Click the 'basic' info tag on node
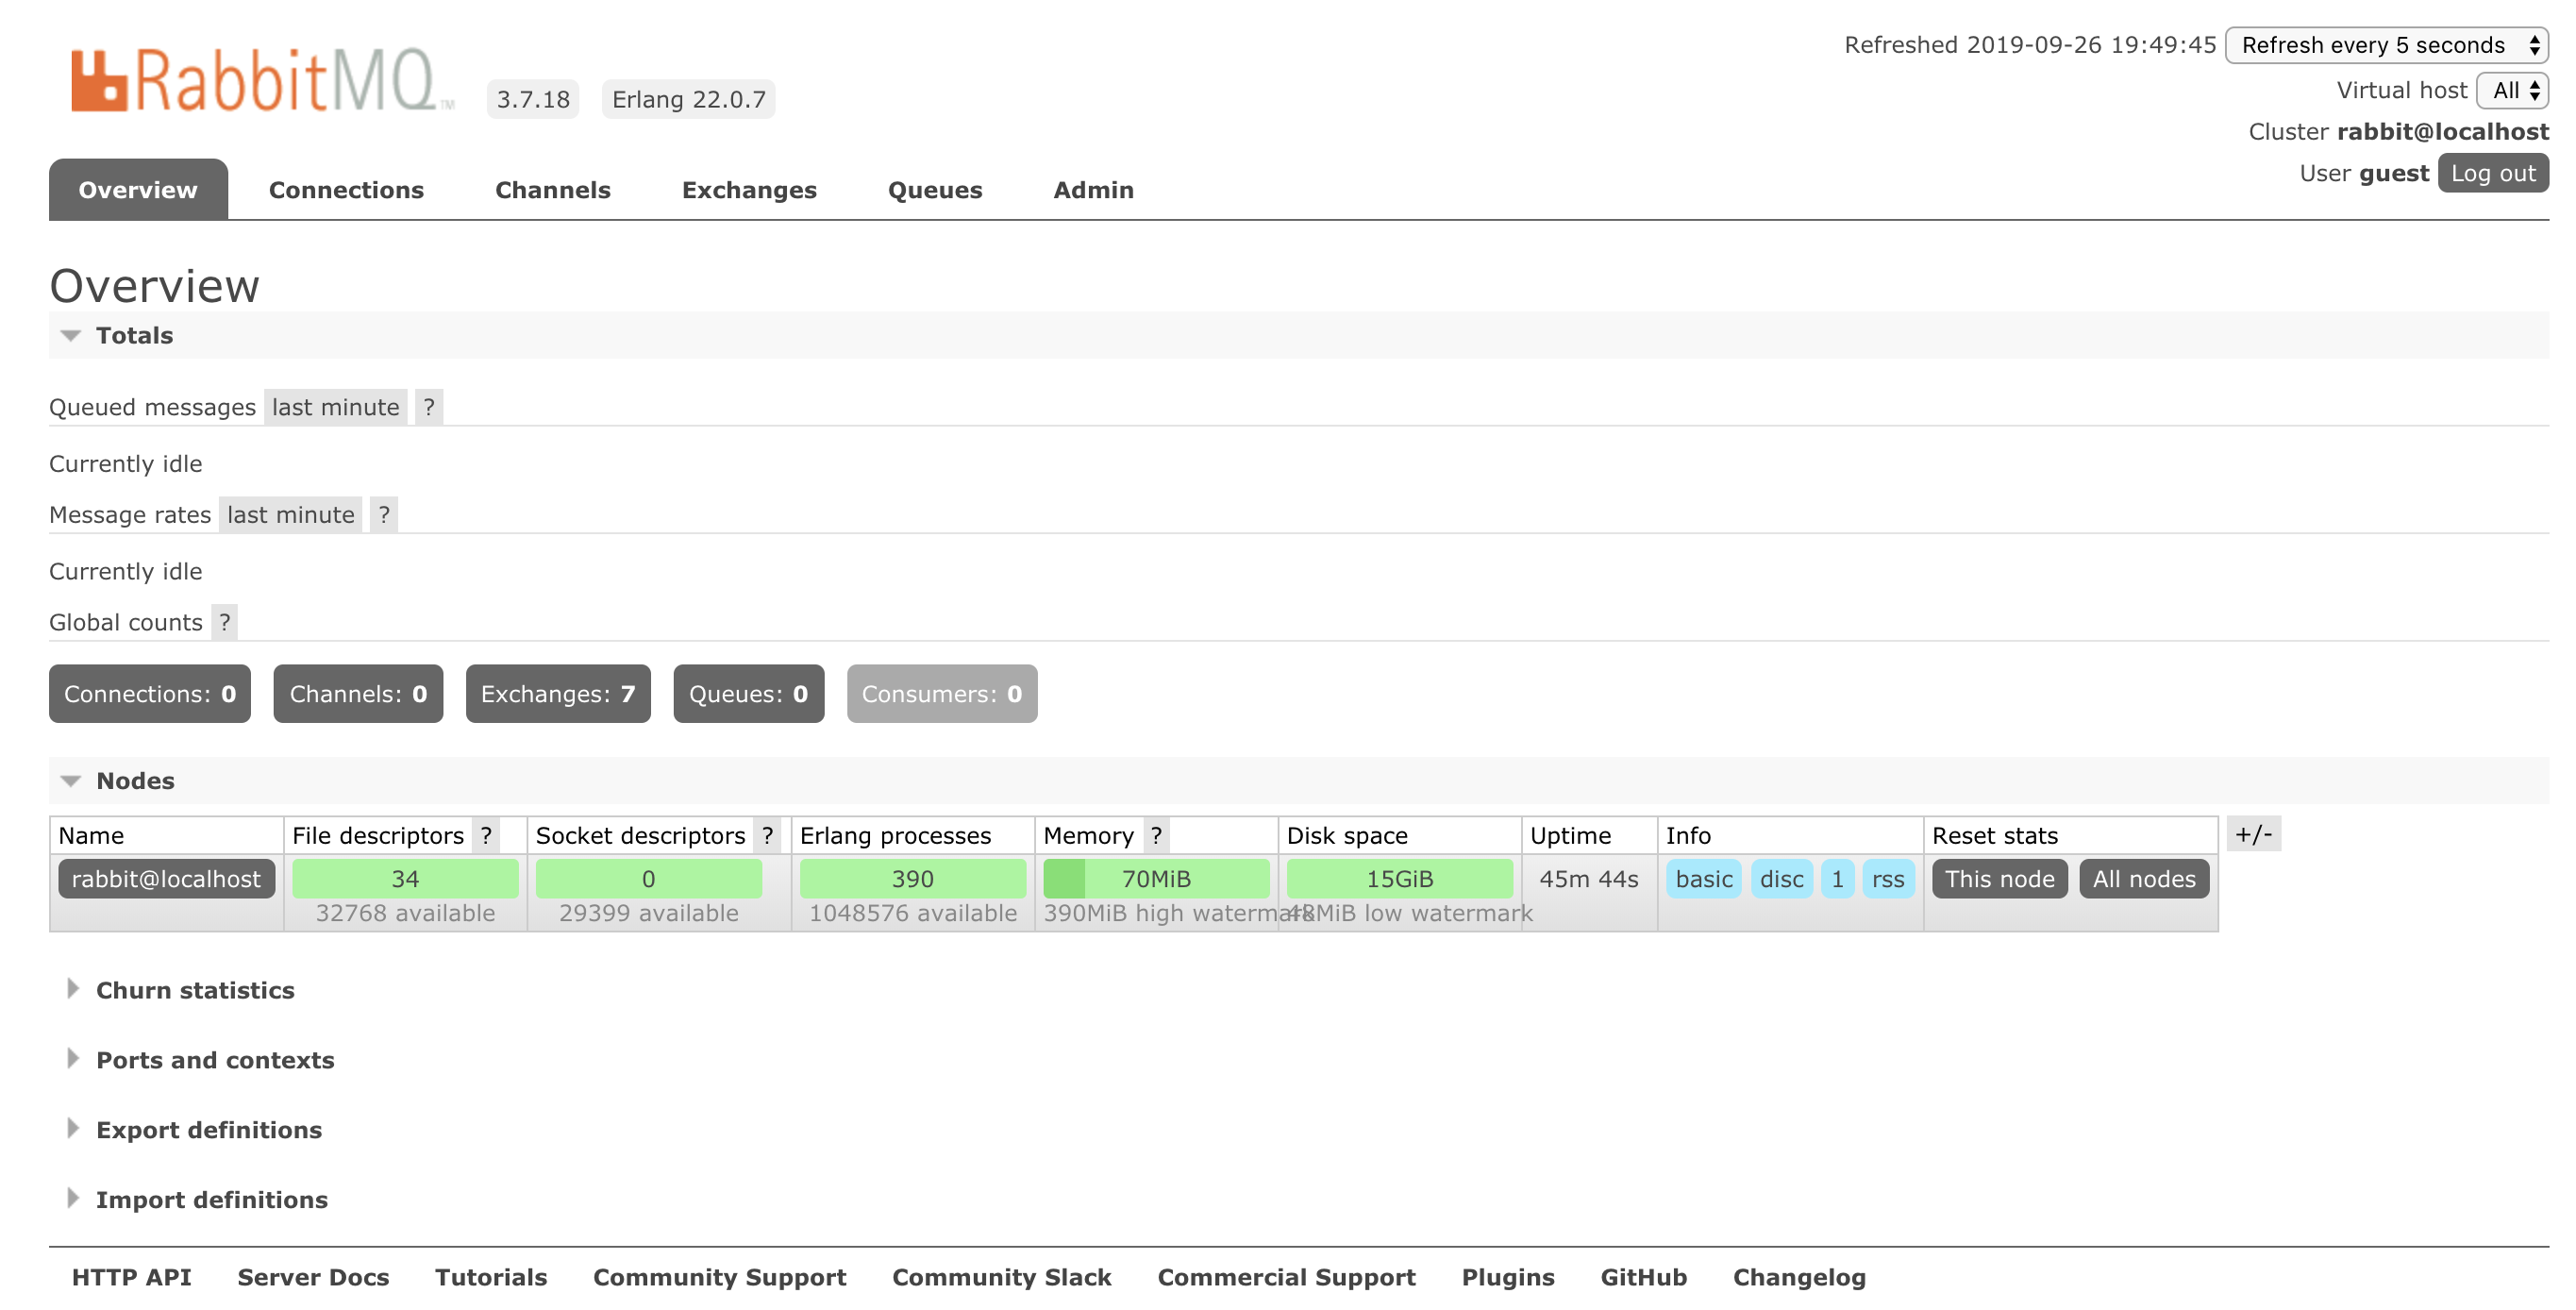Viewport: 2576px width, 1310px height. pyautogui.click(x=1704, y=877)
